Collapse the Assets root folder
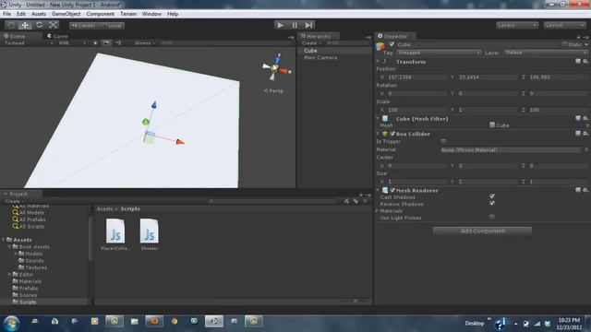This screenshot has height=332, width=591. point(4,240)
